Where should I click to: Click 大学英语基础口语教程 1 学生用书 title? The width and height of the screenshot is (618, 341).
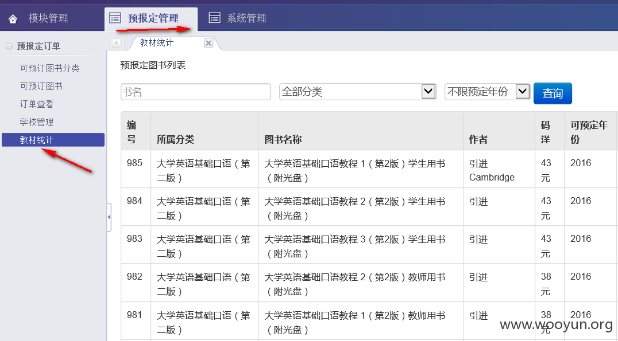click(355, 171)
